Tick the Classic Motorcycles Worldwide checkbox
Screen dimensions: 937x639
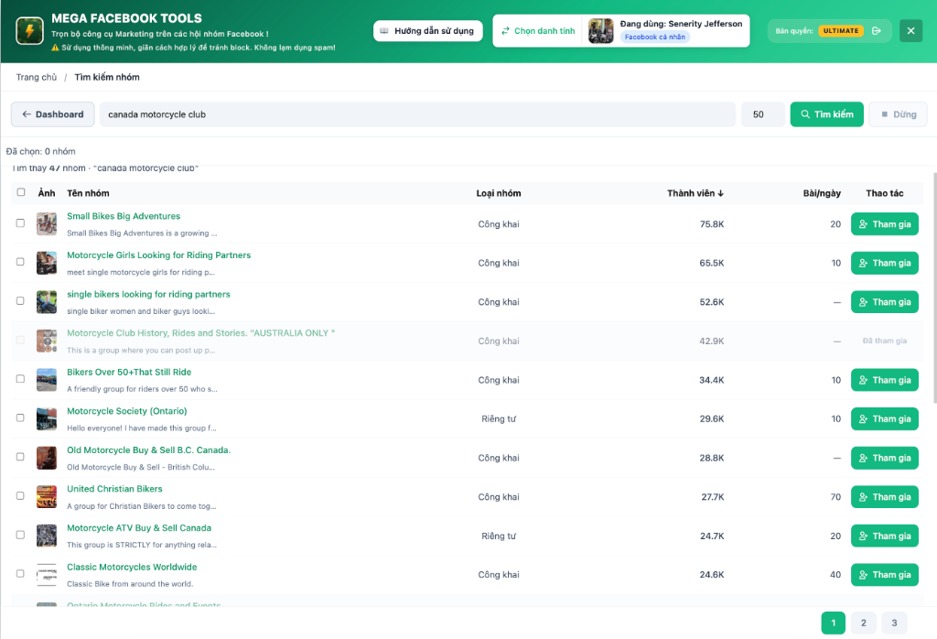[x=20, y=574]
